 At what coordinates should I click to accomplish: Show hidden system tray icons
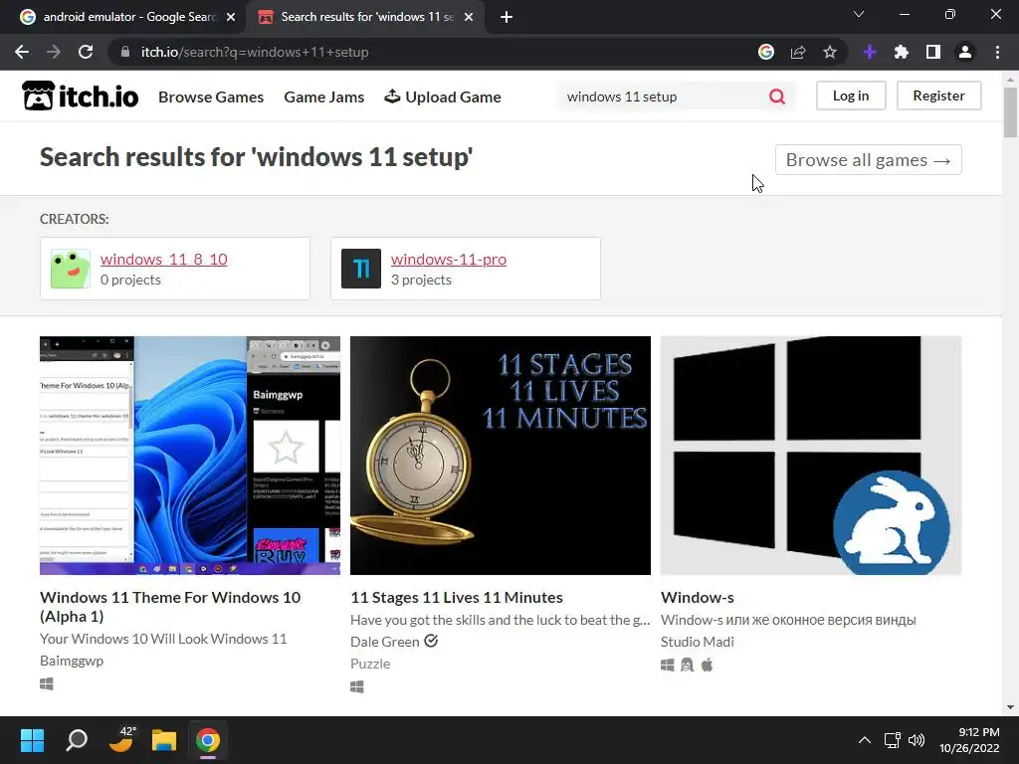click(865, 740)
